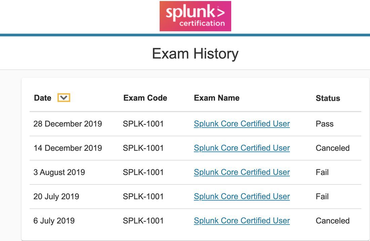Viewport: 370px width, 241px height.
Task: Open Splunk Core Certified User for 3 August 2019
Action: tap(242, 172)
